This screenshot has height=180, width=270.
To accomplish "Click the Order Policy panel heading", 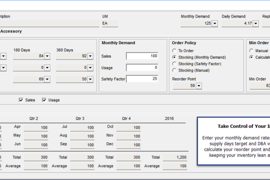I will tap(184, 43).
